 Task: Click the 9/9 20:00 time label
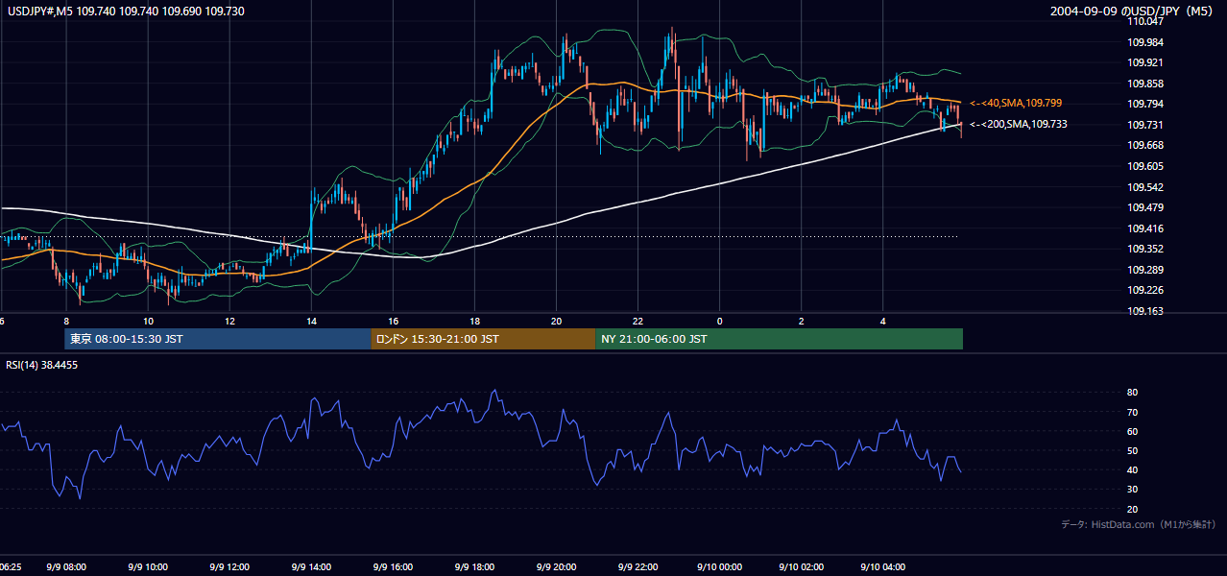coord(556,567)
